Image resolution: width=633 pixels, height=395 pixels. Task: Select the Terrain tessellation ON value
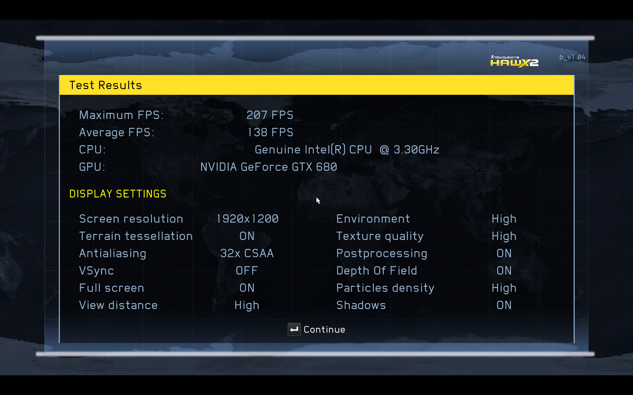click(247, 236)
